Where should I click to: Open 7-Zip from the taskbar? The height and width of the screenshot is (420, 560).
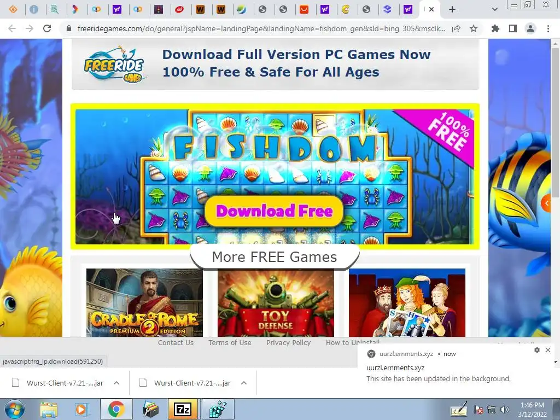coord(183,409)
